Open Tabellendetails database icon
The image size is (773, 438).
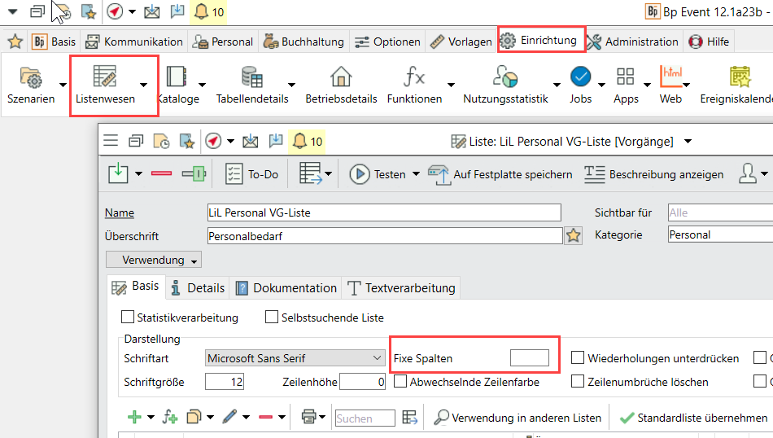[x=251, y=77]
